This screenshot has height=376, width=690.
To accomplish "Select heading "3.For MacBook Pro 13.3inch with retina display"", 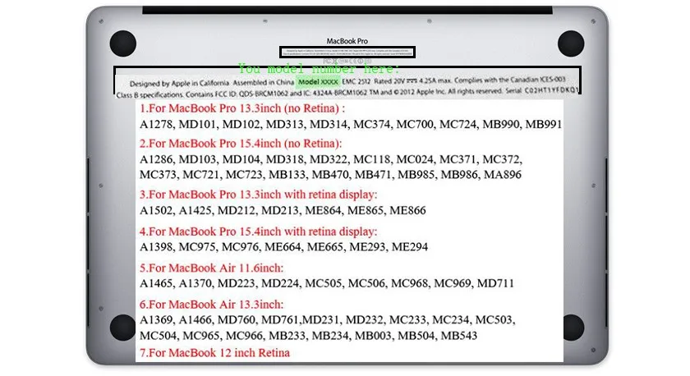I will tap(258, 195).
